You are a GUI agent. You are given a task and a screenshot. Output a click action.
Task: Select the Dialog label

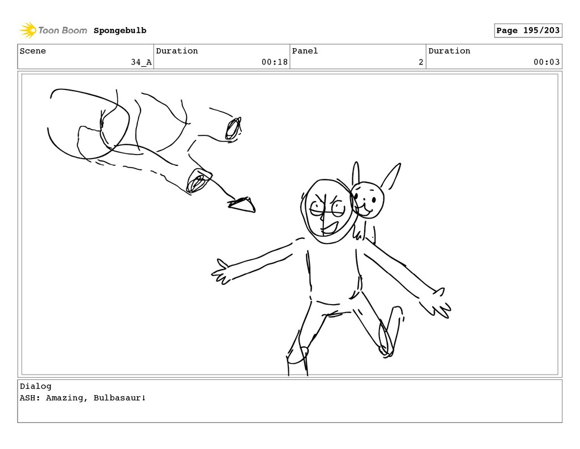point(36,386)
